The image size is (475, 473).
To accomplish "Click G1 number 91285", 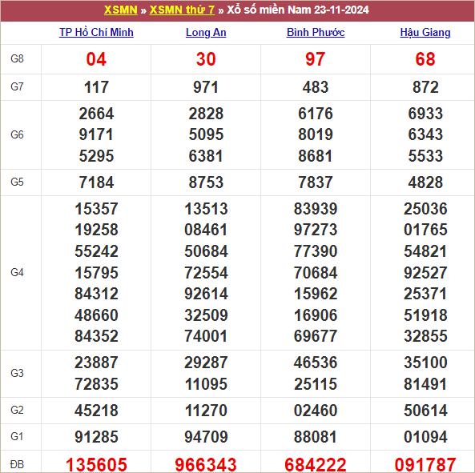I will point(96,437).
